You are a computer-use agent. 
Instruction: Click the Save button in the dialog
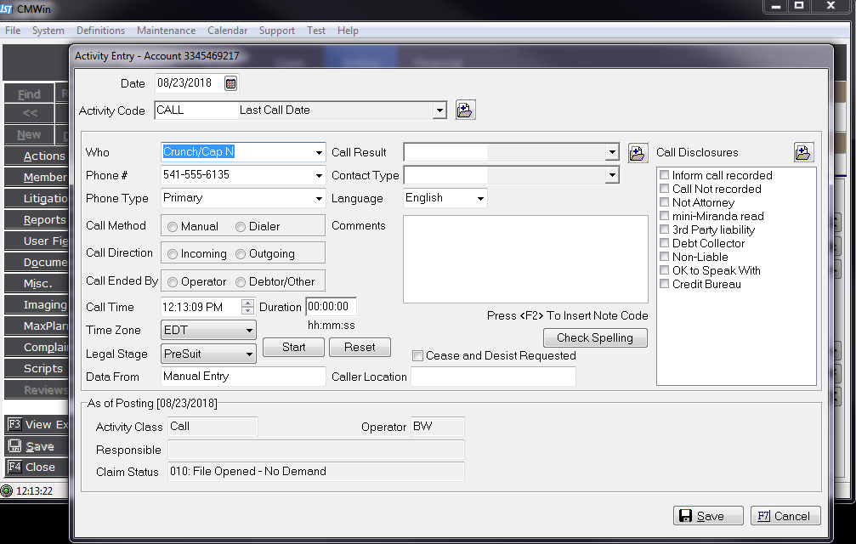709,516
